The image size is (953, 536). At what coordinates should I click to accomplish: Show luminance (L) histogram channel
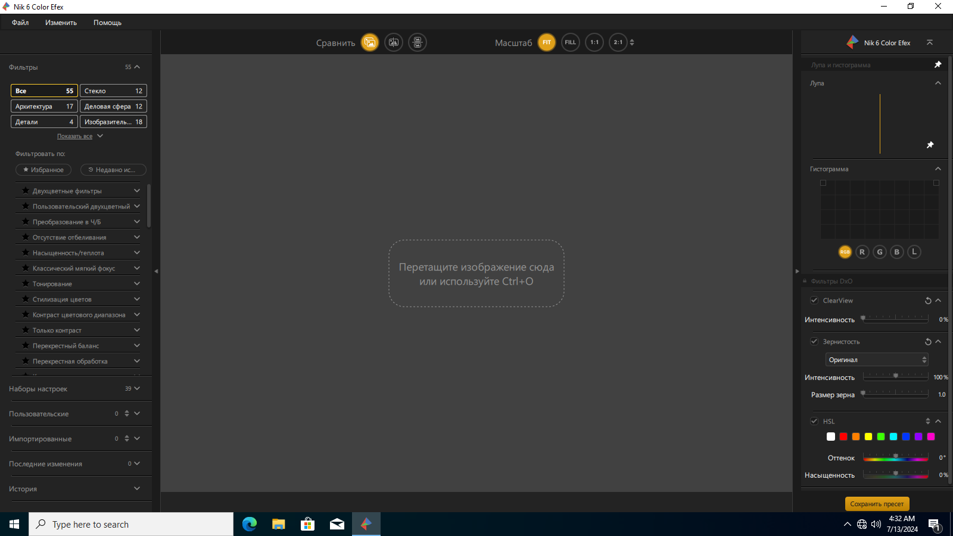click(914, 252)
